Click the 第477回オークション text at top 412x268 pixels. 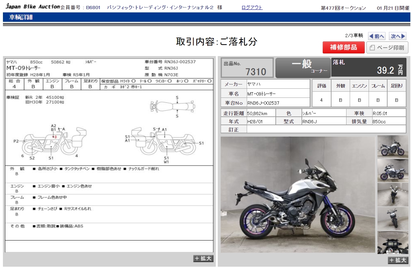pyautogui.click(x=343, y=8)
